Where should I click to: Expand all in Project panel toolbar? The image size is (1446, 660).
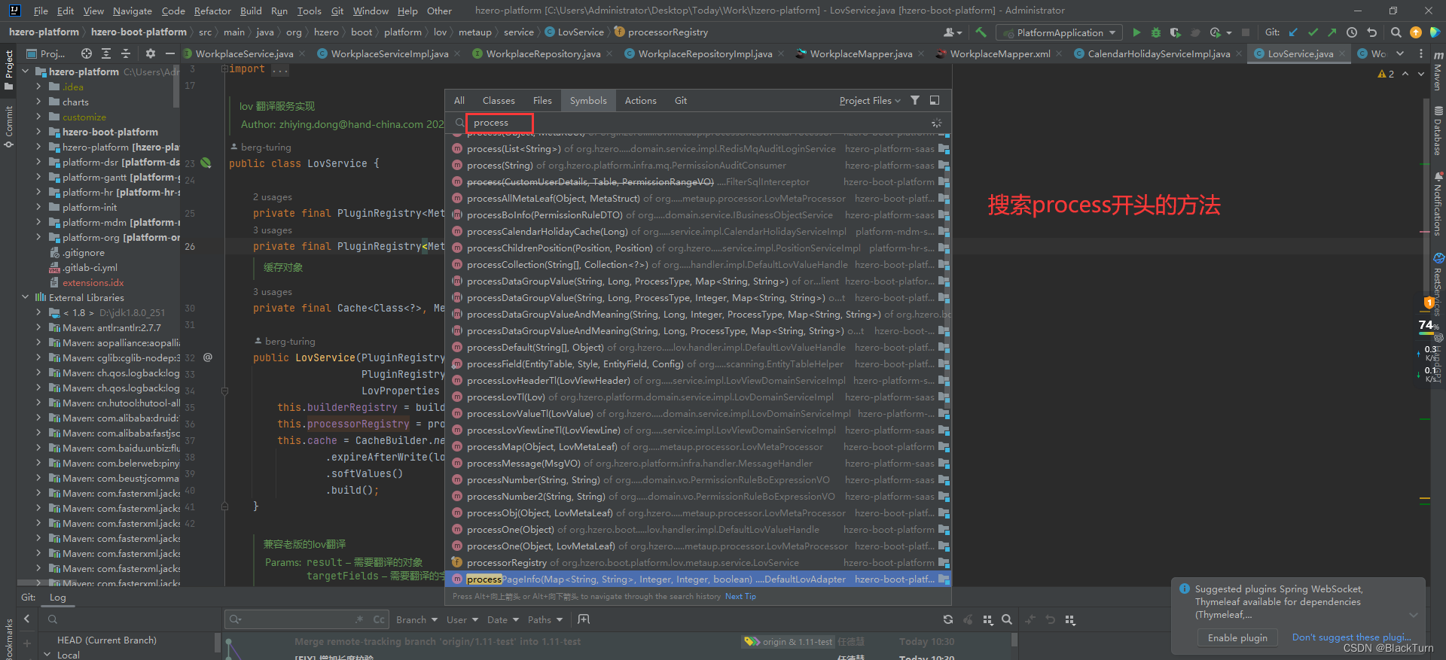(106, 53)
